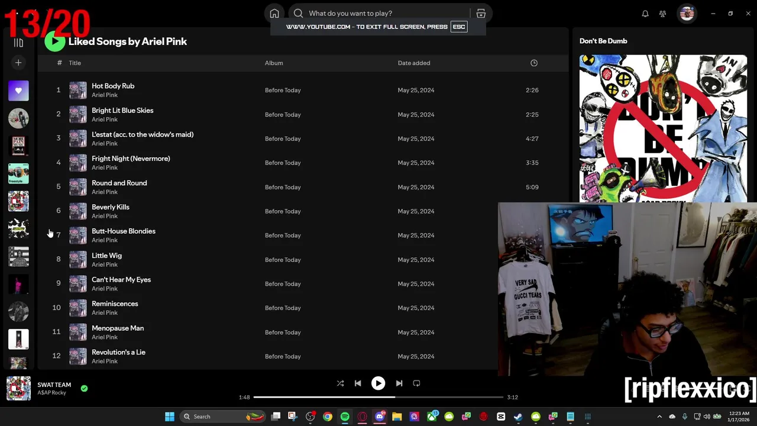Screen dimensions: 757x426
Task: Open Task View in taskbar
Action: point(276,417)
